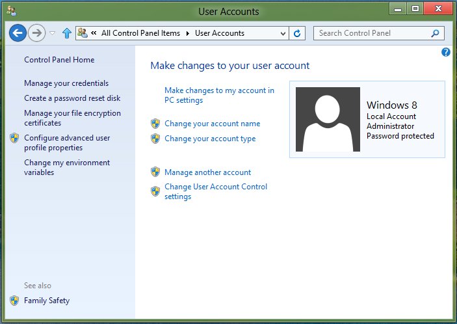Expand the breadcrumb arrow after All Control Panel Items
Screen dimensions: 457x324
[x=187, y=34]
